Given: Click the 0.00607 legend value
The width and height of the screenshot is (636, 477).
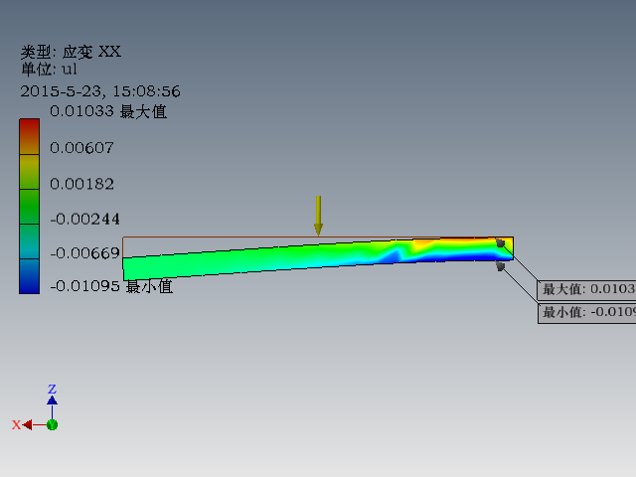Looking at the screenshot, I should [x=81, y=148].
